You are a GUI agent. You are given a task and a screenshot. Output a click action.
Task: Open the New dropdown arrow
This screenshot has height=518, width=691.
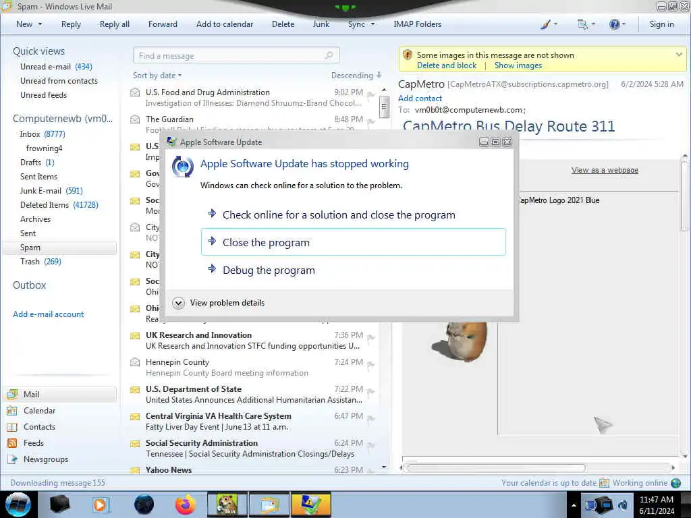40,24
